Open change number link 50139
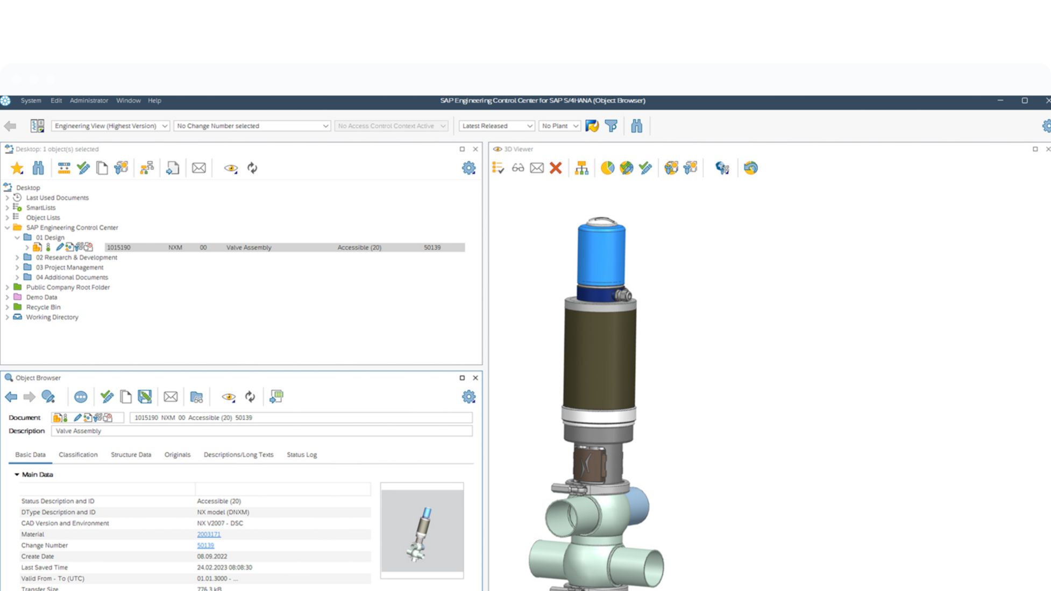The image size is (1051, 591). [205, 545]
